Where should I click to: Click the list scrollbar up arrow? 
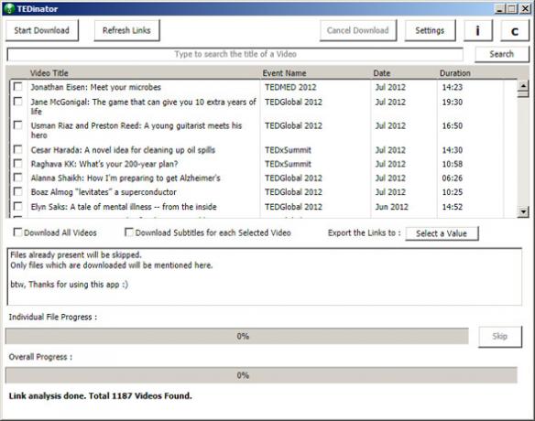pos(523,85)
